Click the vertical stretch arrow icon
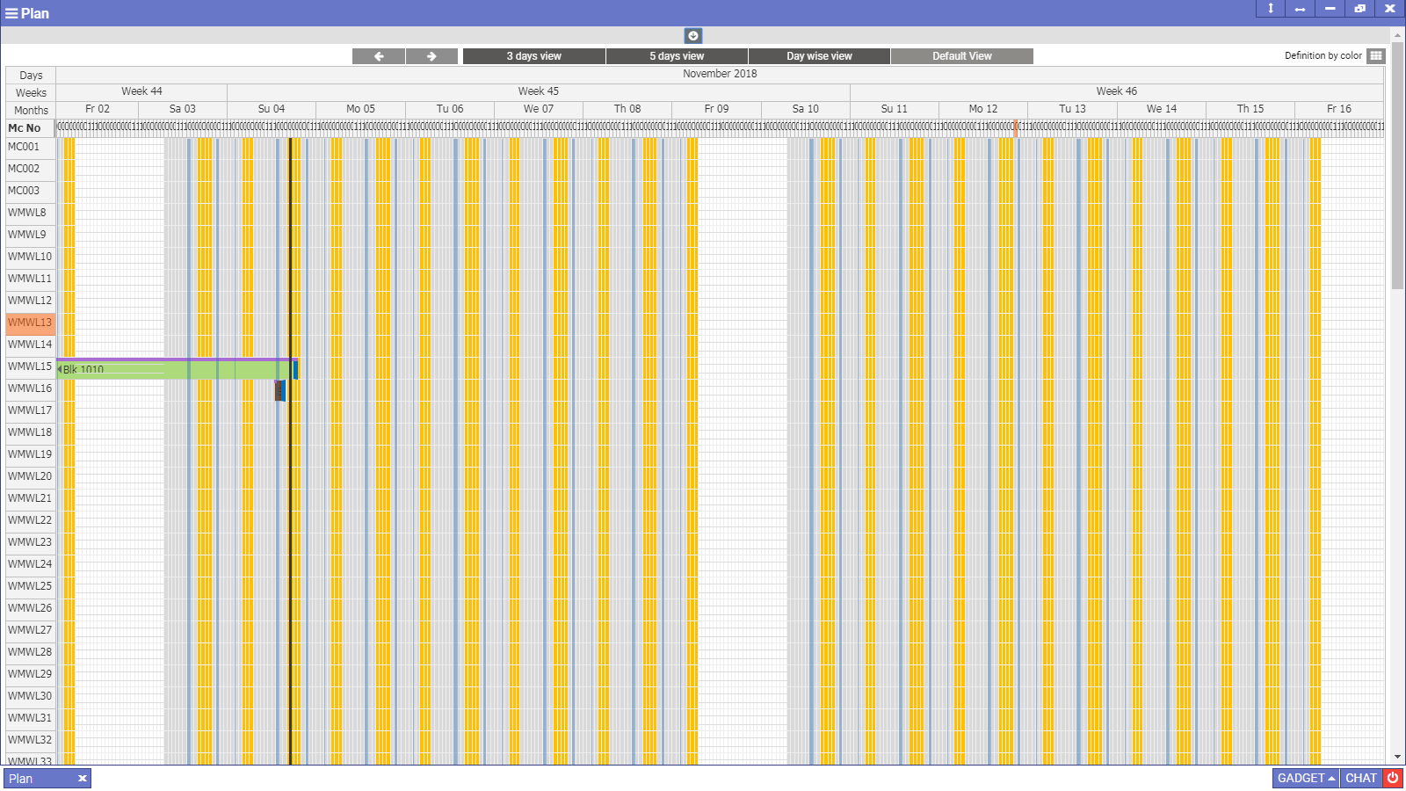 [x=1270, y=8]
